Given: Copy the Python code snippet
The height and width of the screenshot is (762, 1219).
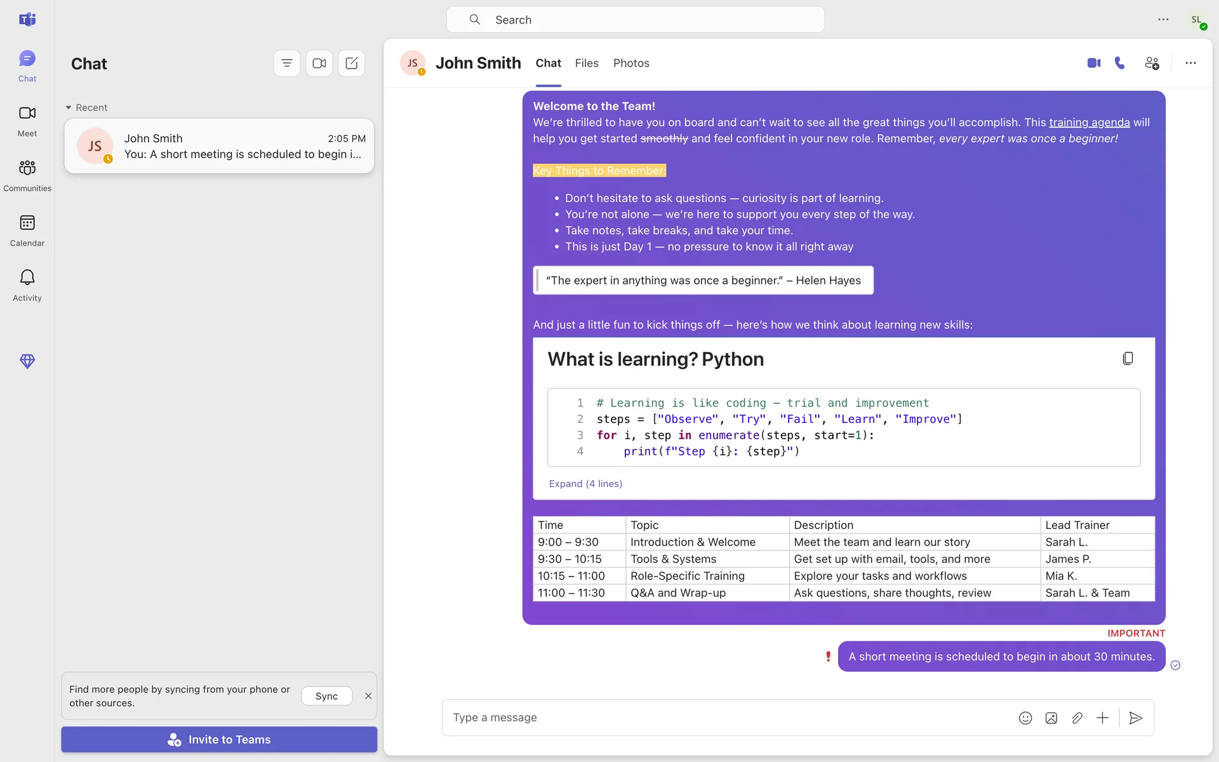Looking at the screenshot, I should tap(1128, 359).
